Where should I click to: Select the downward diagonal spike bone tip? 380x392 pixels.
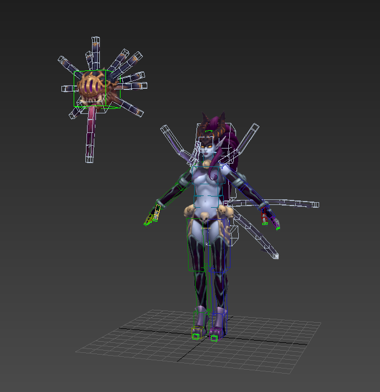275,256
